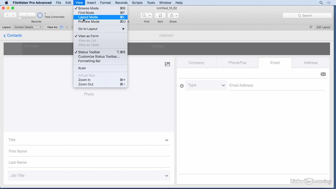
Task: Click the Last Name field
Action: point(89,162)
